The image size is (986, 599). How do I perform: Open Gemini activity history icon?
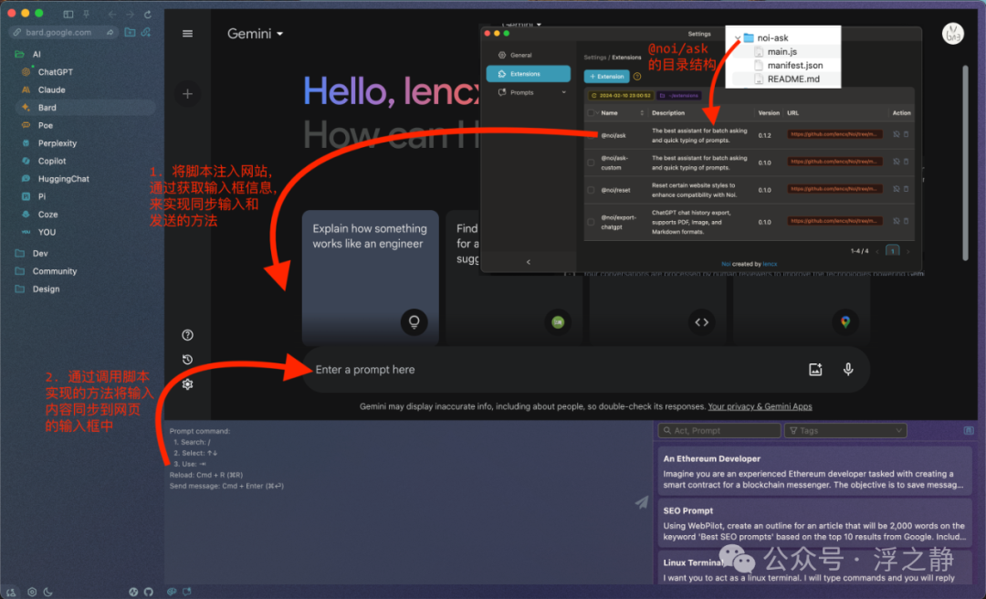pyautogui.click(x=187, y=359)
